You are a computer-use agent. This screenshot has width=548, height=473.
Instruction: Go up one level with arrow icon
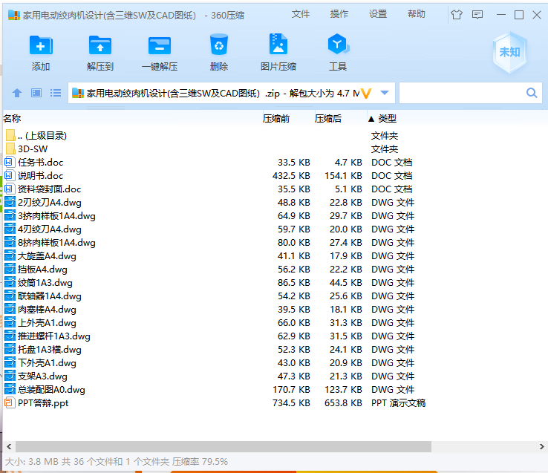click(17, 93)
